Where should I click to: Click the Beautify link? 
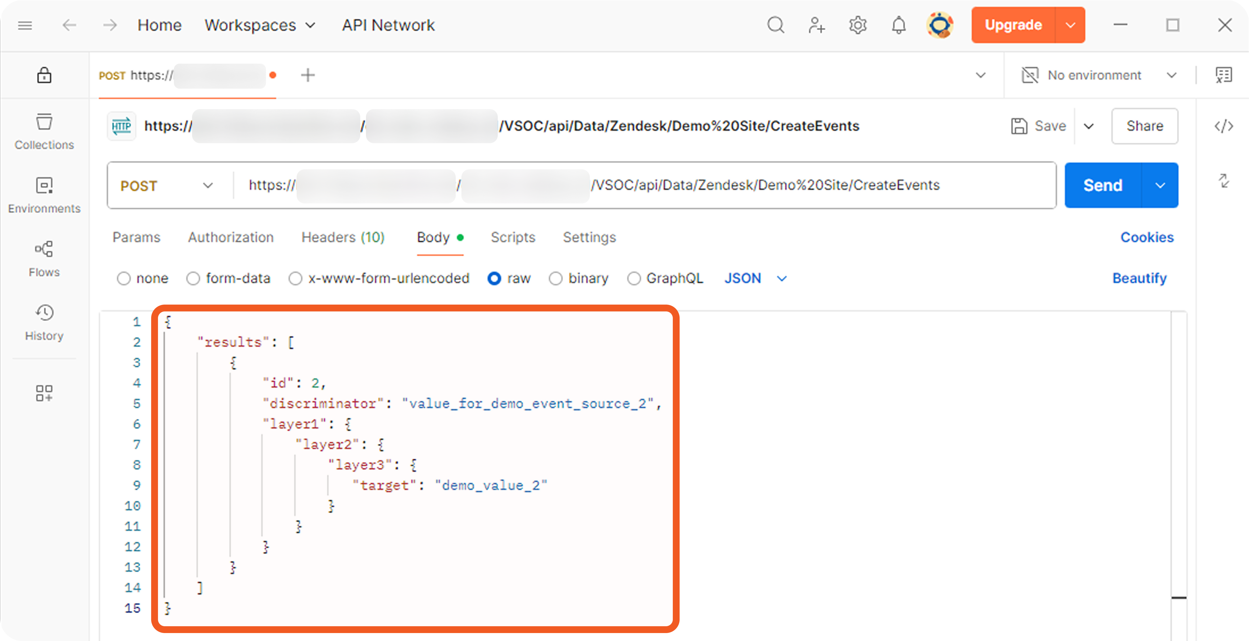(x=1139, y=278)
